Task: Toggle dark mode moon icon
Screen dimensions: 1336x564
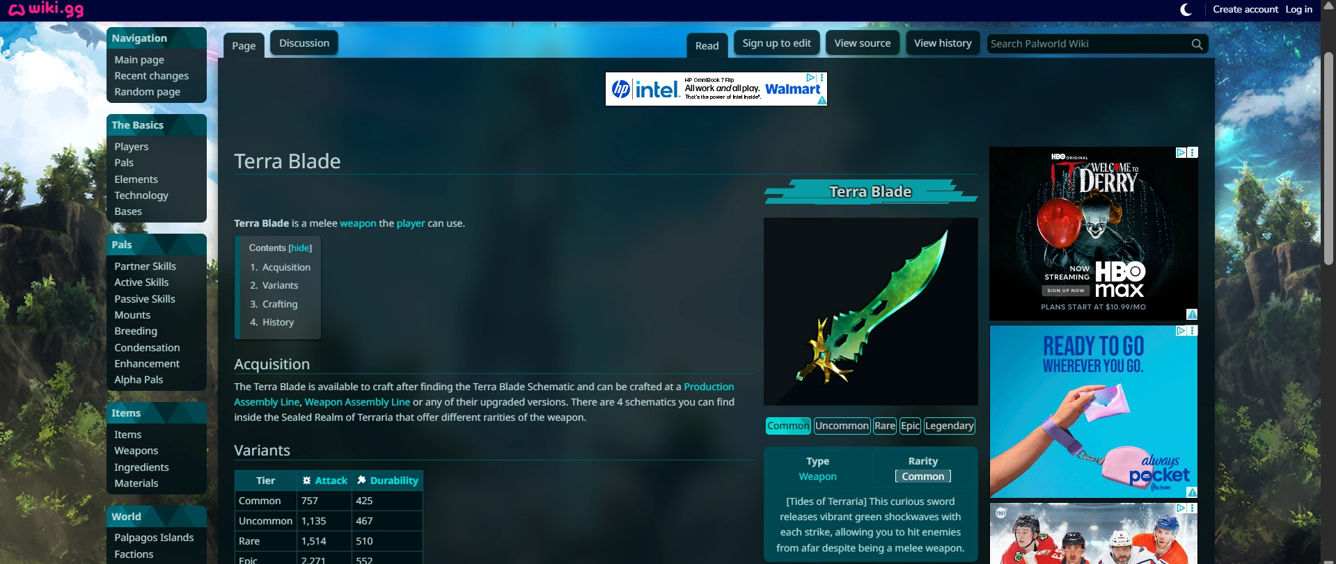Action: (x=1186, y=10)
